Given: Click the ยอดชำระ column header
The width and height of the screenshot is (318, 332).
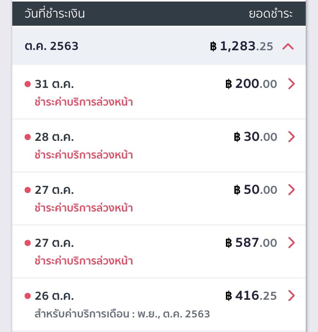Looking at the screenshot, I should coord(271,14).
